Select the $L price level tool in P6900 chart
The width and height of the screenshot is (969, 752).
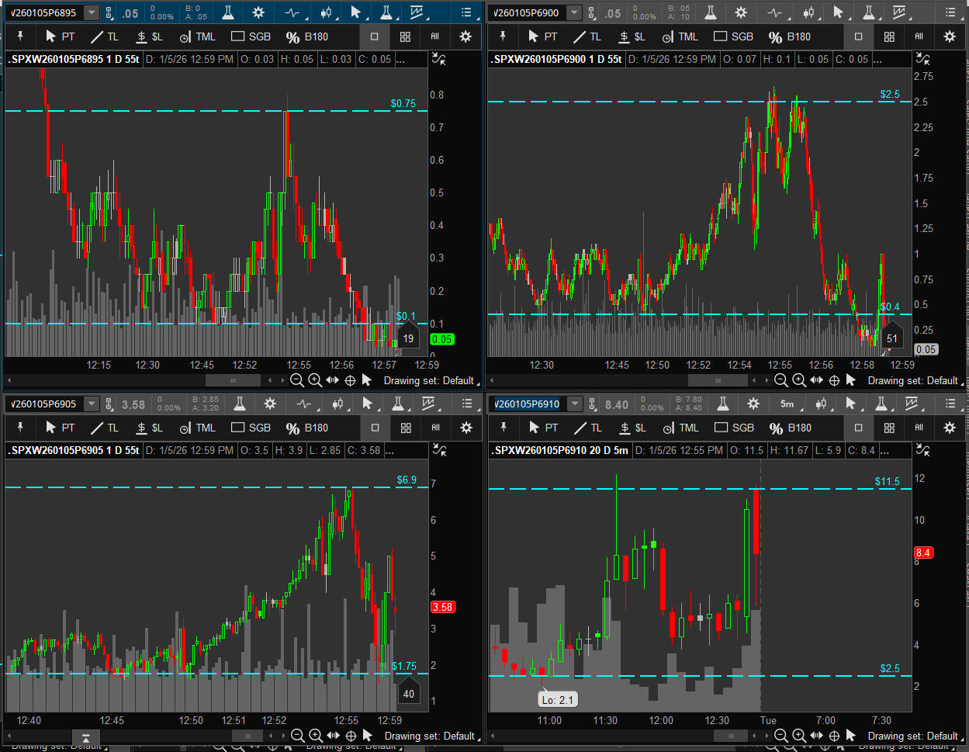coord(629,36)
